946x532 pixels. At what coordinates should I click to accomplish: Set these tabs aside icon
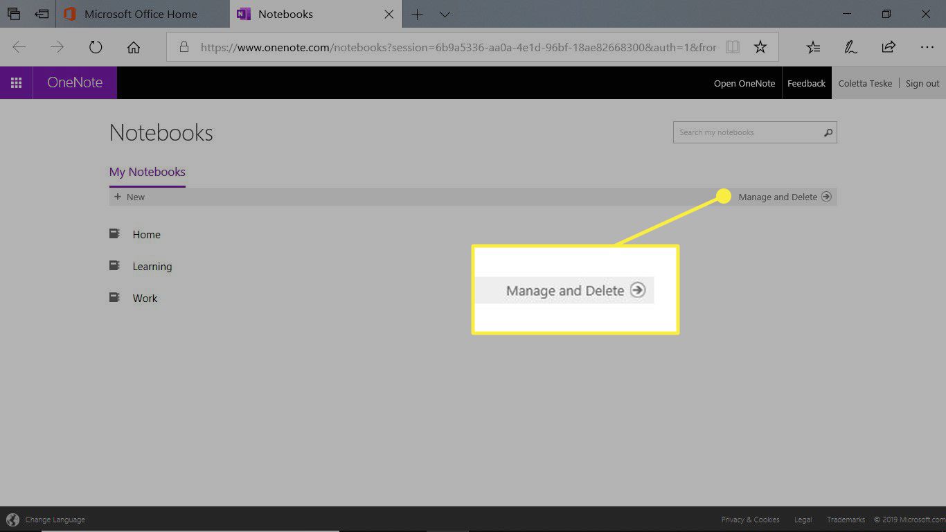coord(42,14)
